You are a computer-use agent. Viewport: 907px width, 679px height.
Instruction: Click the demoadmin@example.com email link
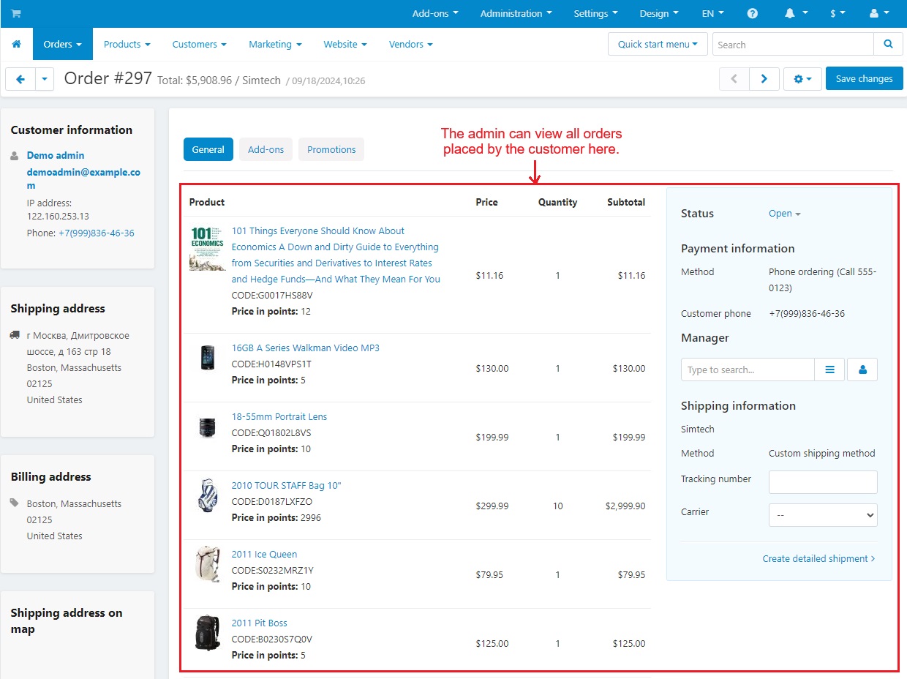pyautogui.click(x=83, y=179)
